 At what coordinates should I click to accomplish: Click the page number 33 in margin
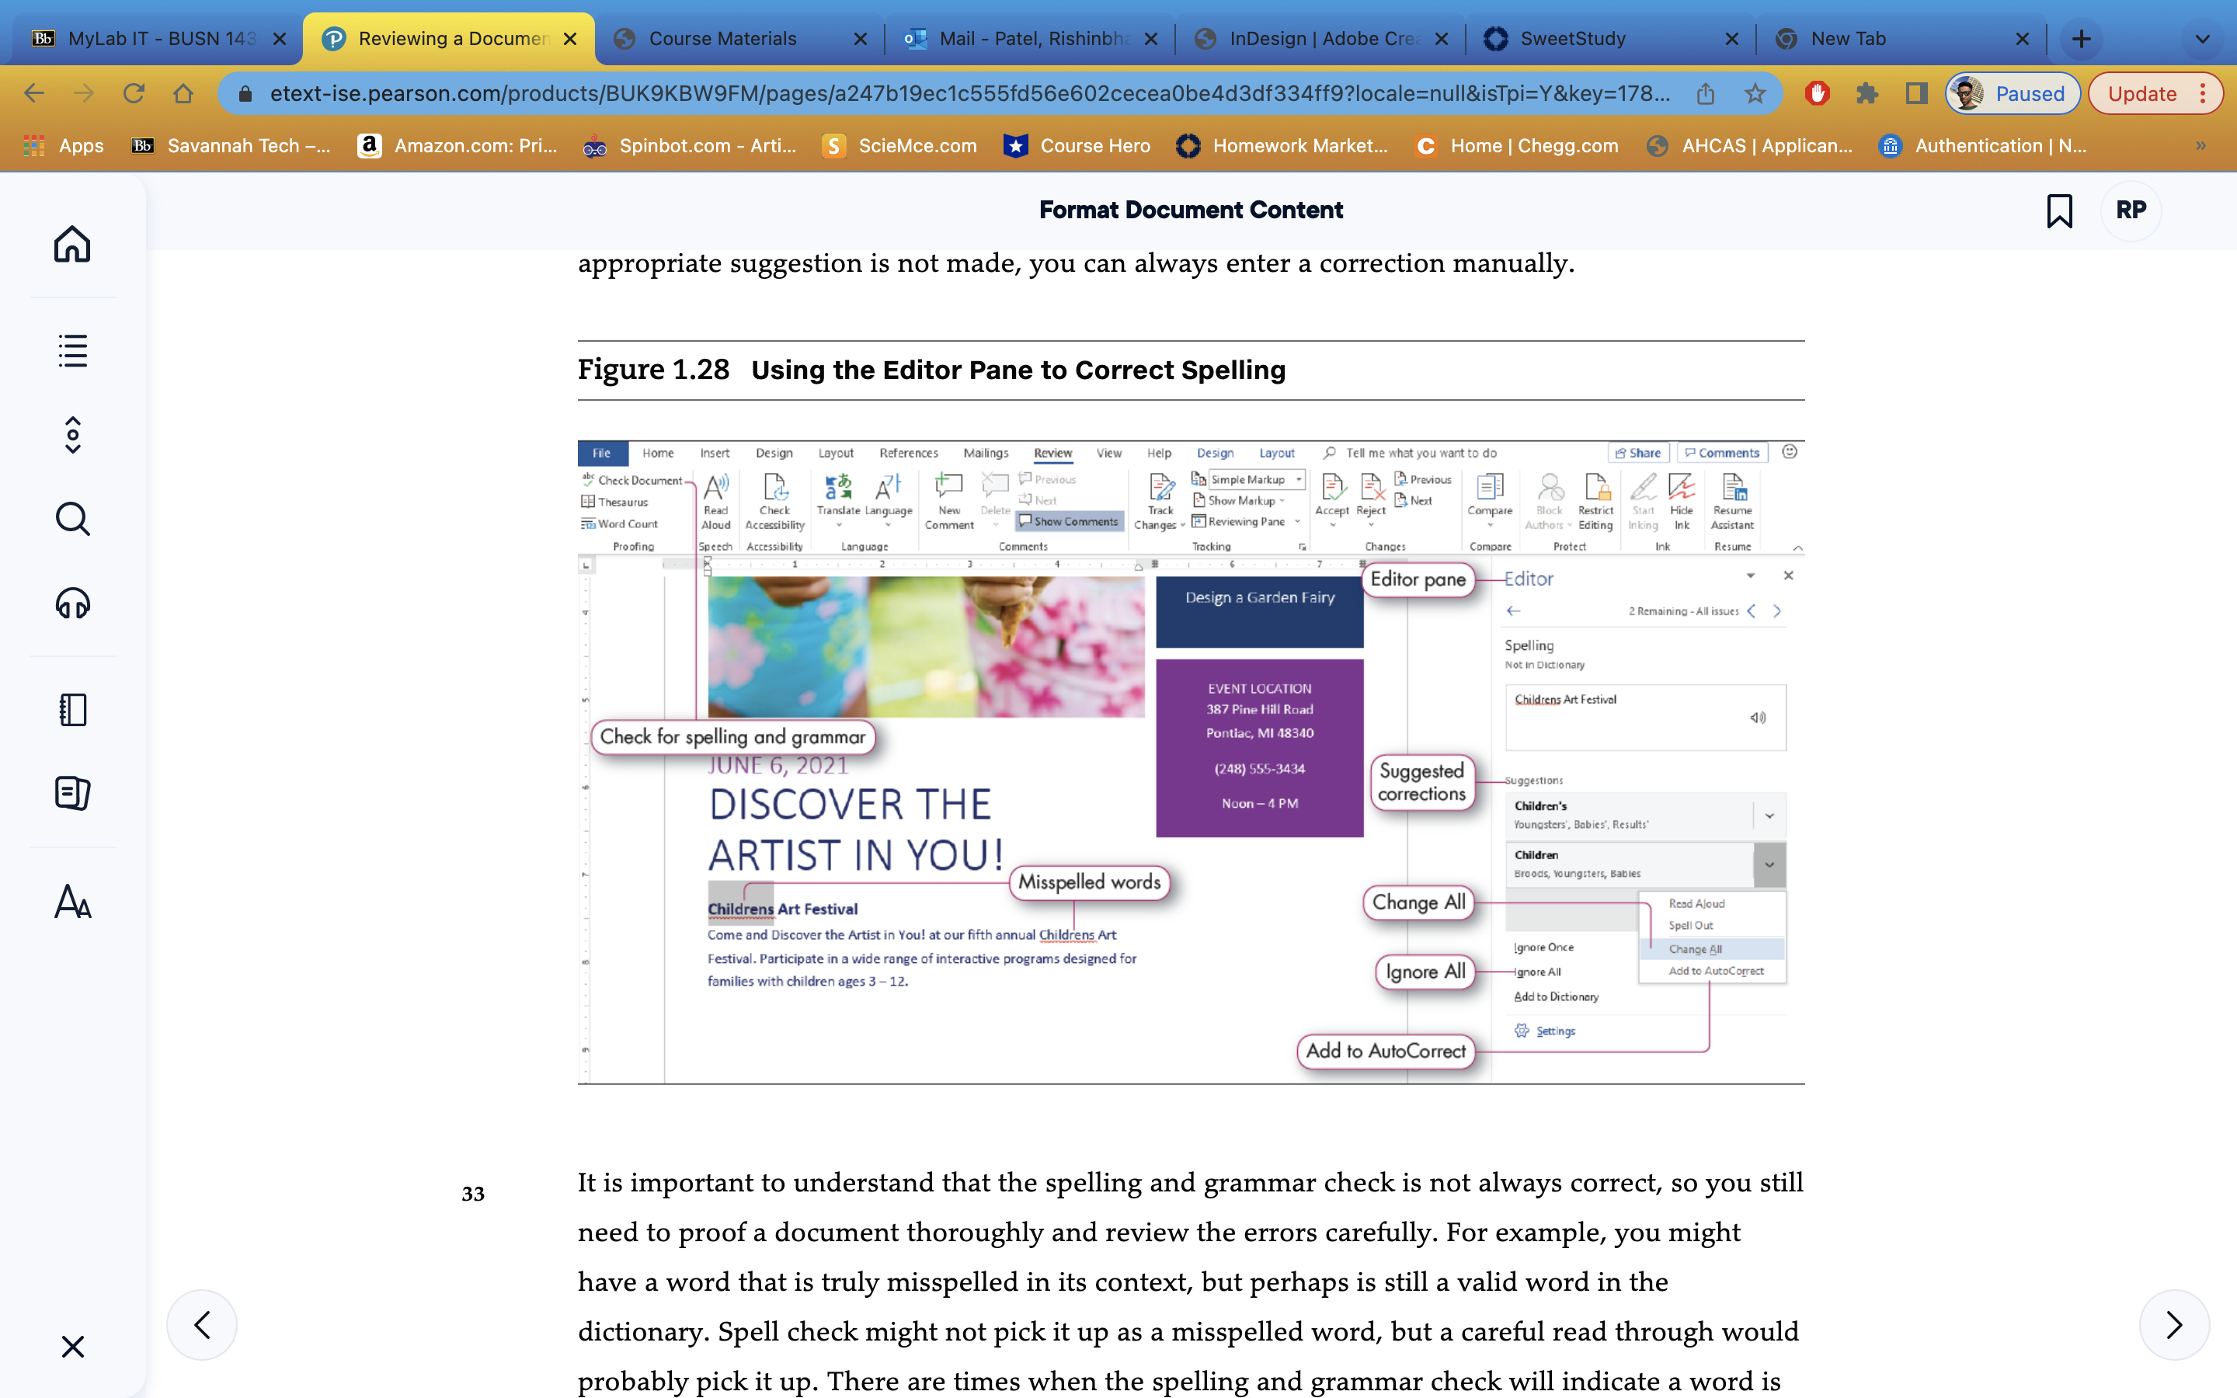[x=473, y=1194]
